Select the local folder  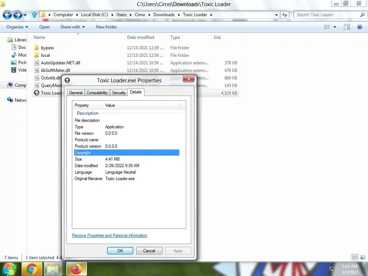45,55
